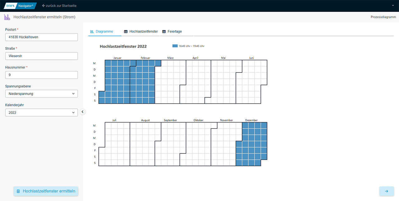Click the back arrow beside 'zurück zur Startseite'
Viewport: 399px width, 201px height.
point(44,6)
